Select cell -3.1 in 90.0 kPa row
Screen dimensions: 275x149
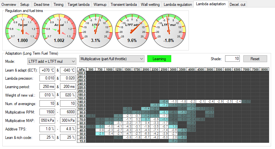click(x=164, y=112)
